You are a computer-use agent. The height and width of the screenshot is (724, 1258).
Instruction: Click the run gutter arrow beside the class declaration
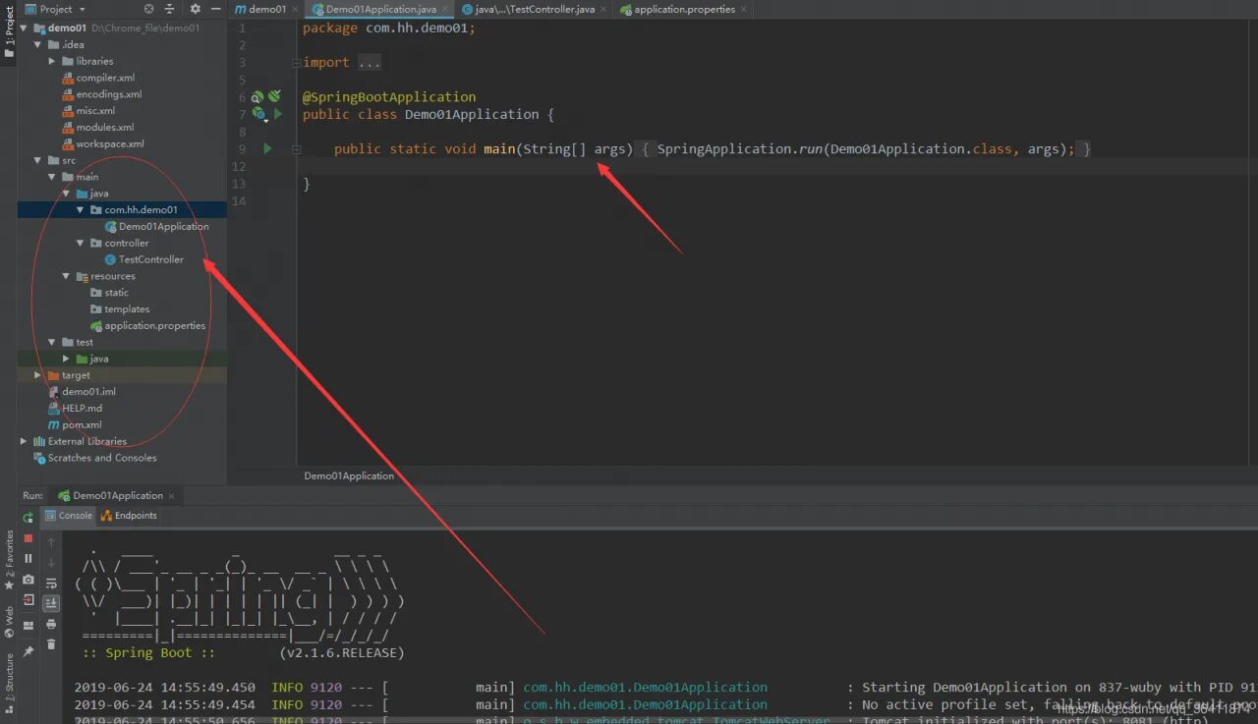point(278,114)
